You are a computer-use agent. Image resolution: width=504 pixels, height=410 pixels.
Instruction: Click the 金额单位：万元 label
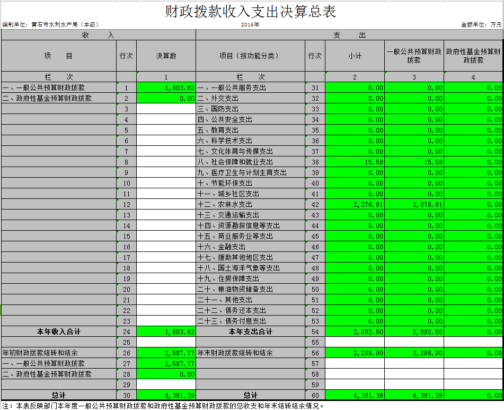pyautogui.click(x=481, y=24)
